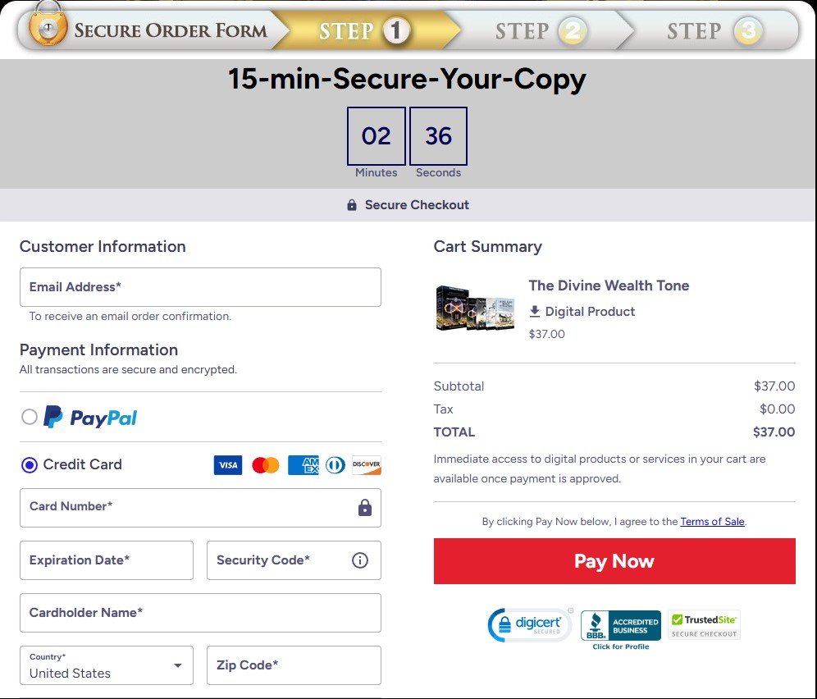This screenshot has width=817, height=699.
Task: Click the Secure Checkout lock icon
Action: [352, 204]
